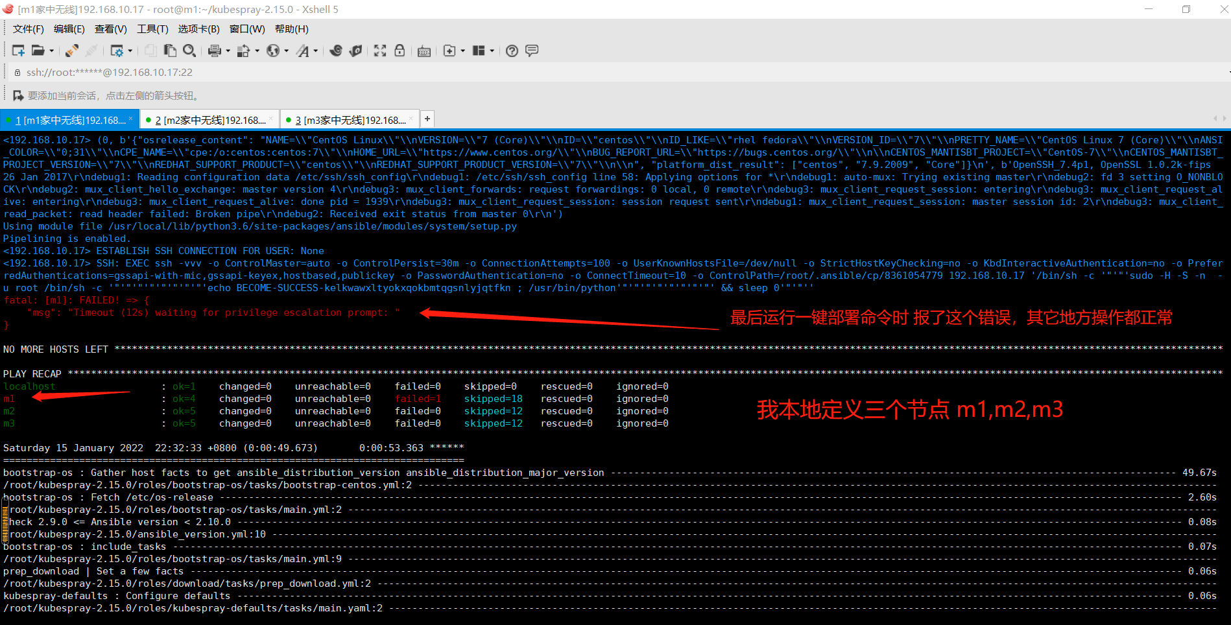
Task: Expand the Open Session dropdown arrow
Action: tap(52, 51)
